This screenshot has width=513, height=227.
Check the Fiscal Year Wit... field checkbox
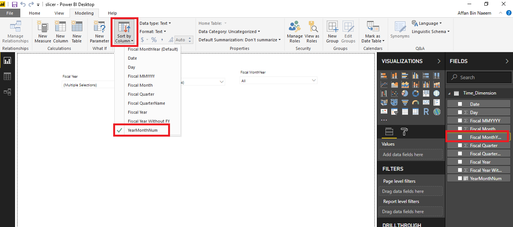click(460, 170)
